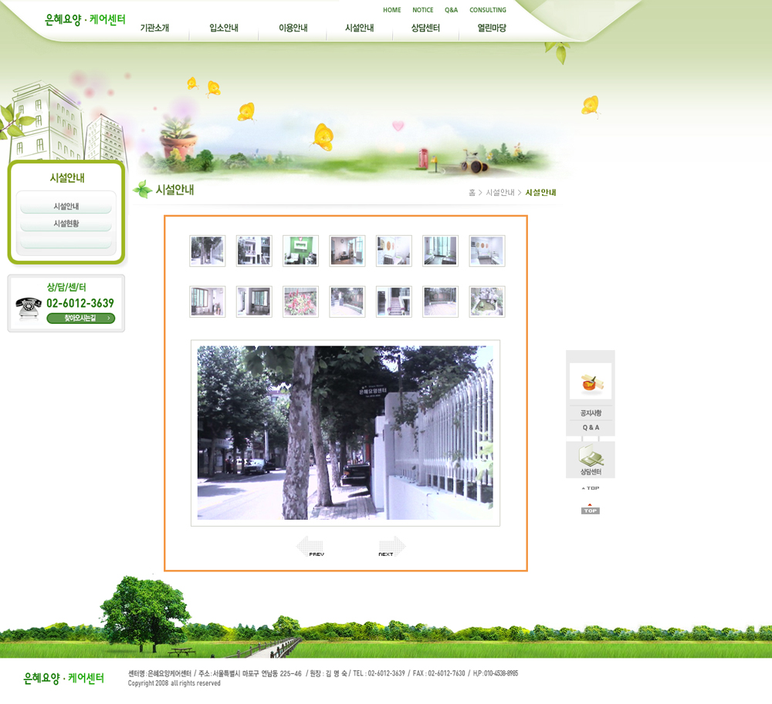Click the black telephone icon
This screenshot has height=704, width=772.
pos(29,308)
